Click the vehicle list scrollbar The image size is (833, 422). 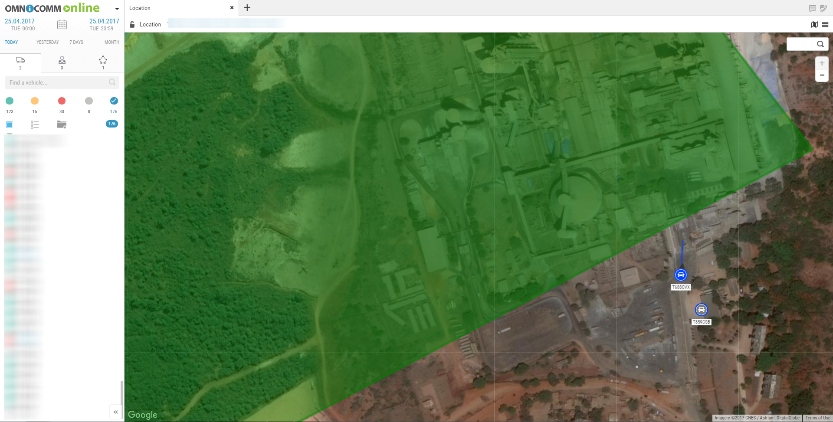click(x=122, y=399)
